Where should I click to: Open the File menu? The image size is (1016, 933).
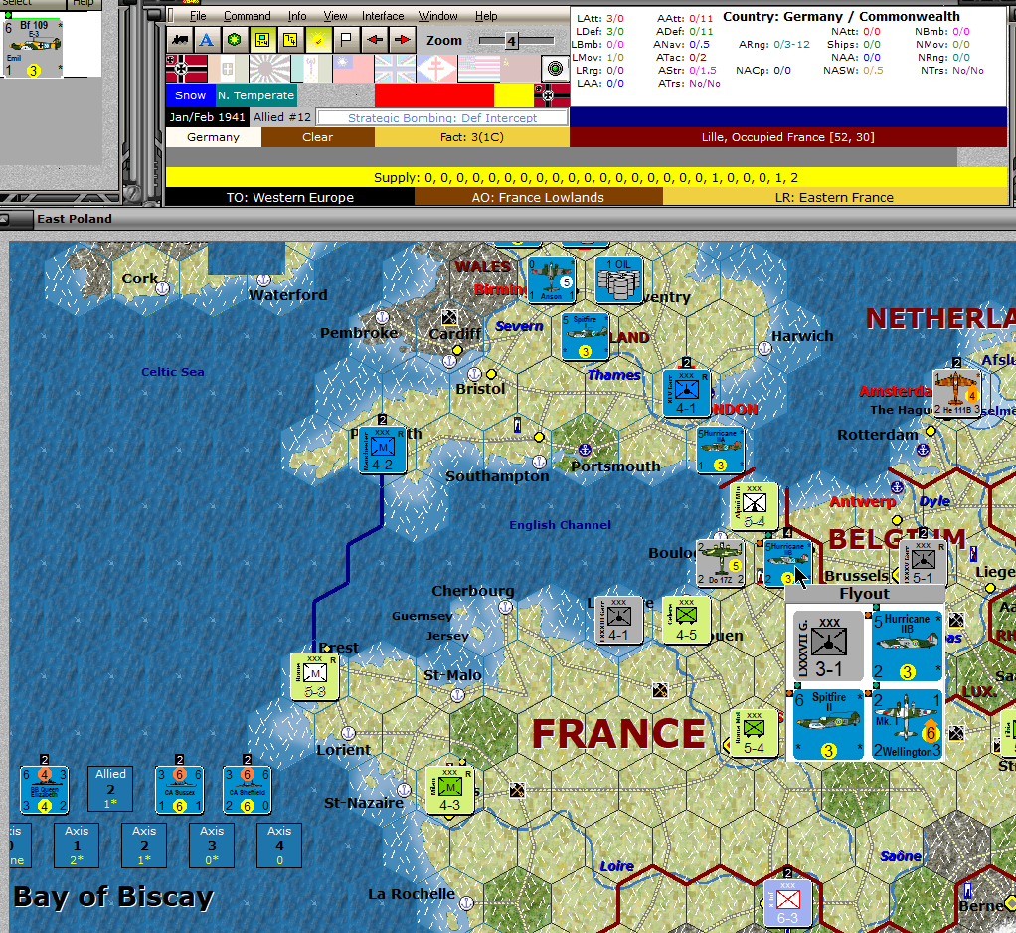coord(198,16)
